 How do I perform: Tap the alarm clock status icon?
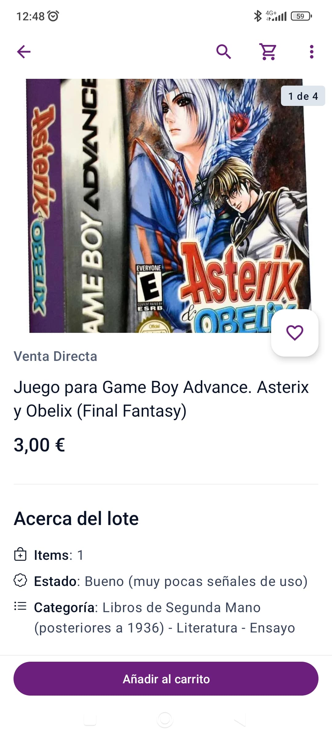click(x=53, y=16)
